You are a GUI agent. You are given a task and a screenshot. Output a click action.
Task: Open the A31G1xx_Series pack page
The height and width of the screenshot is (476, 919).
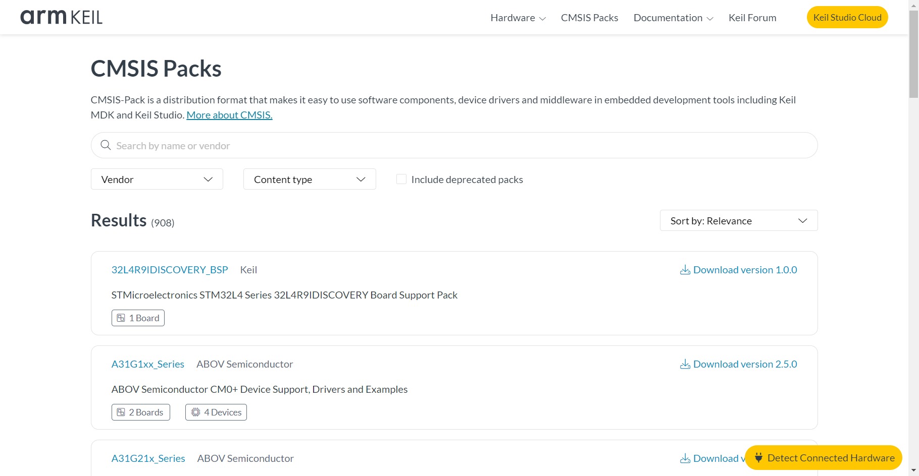(148, 364)
